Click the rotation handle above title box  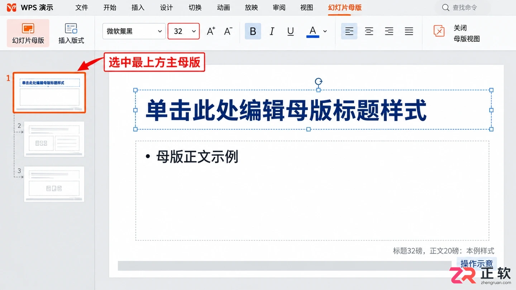319,82
